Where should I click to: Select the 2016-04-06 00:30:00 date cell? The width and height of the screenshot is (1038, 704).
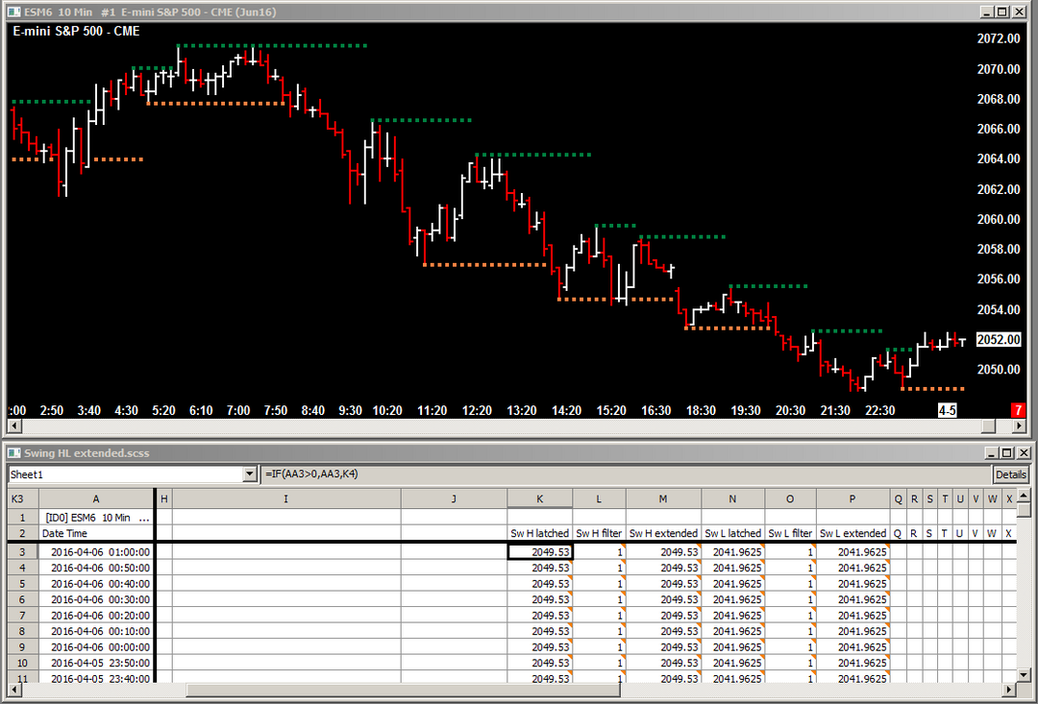(96, 599)
